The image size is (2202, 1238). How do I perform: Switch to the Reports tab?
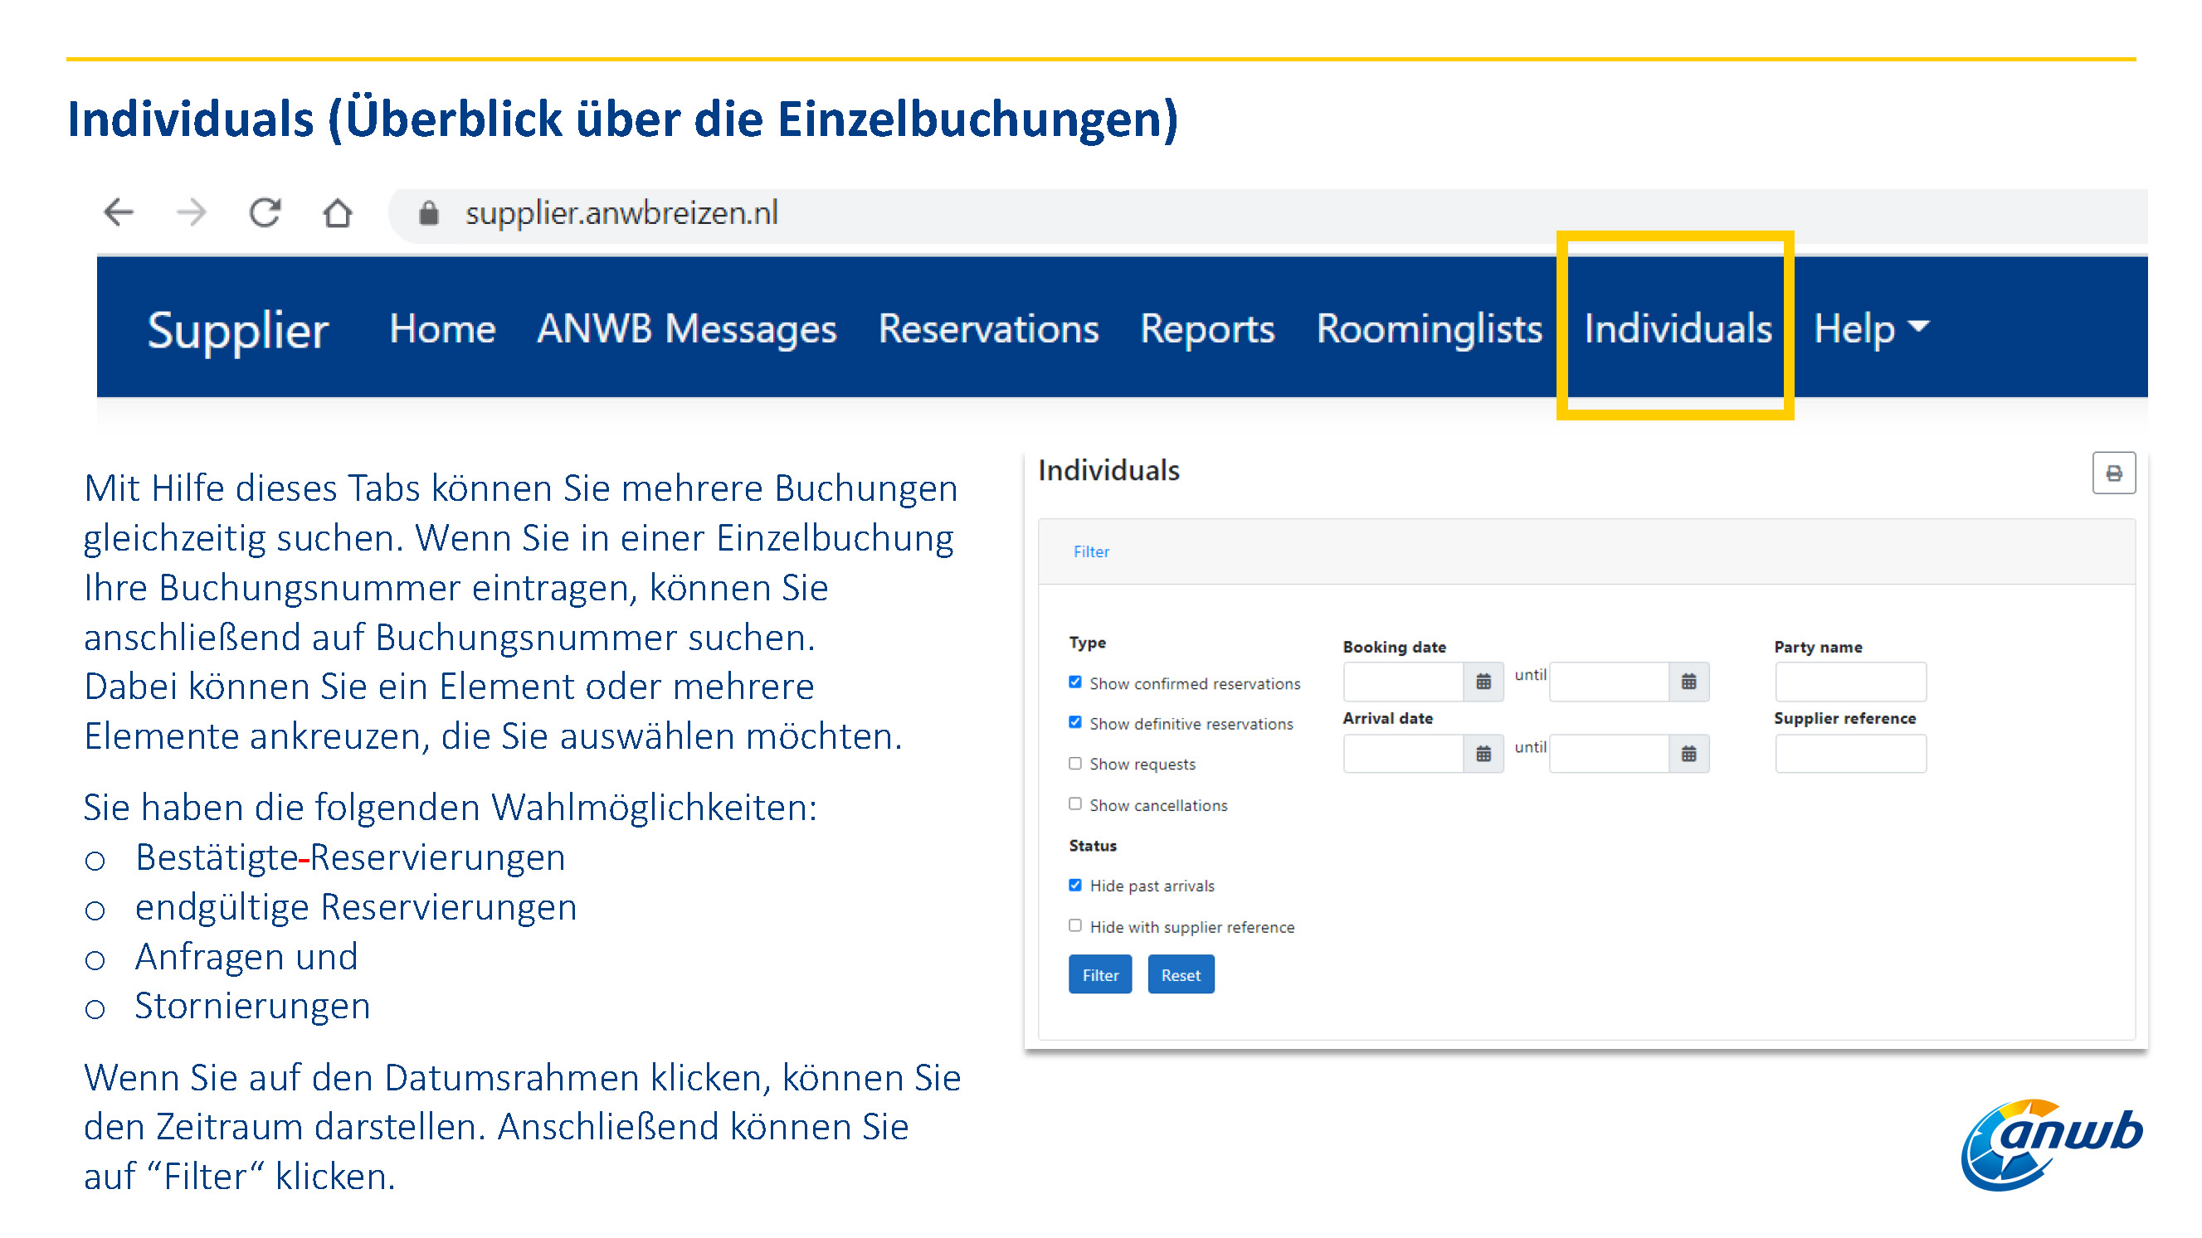click(1207, 330)
